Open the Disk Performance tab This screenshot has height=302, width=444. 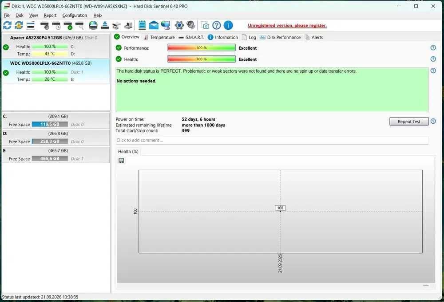tap(280, 37)
